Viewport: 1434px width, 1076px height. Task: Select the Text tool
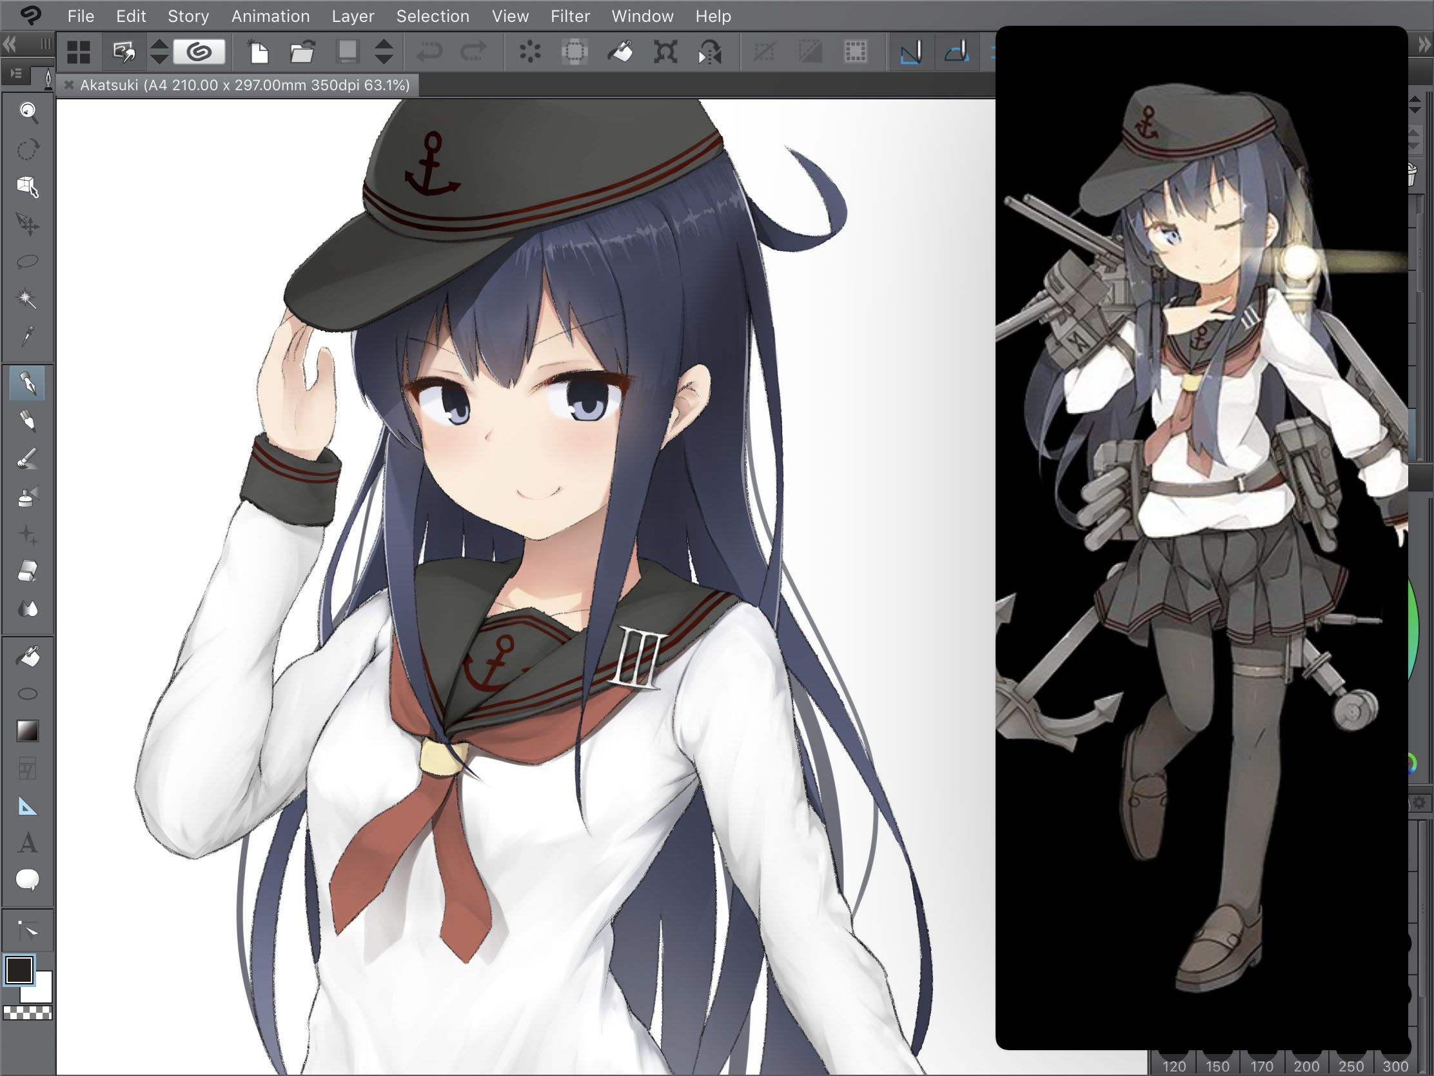tap(27, 843)
